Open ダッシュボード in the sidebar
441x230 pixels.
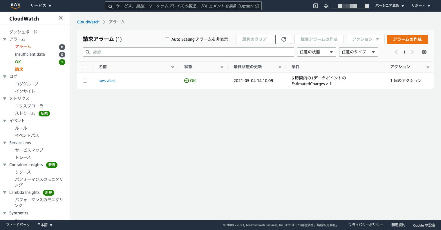(23, 32)
